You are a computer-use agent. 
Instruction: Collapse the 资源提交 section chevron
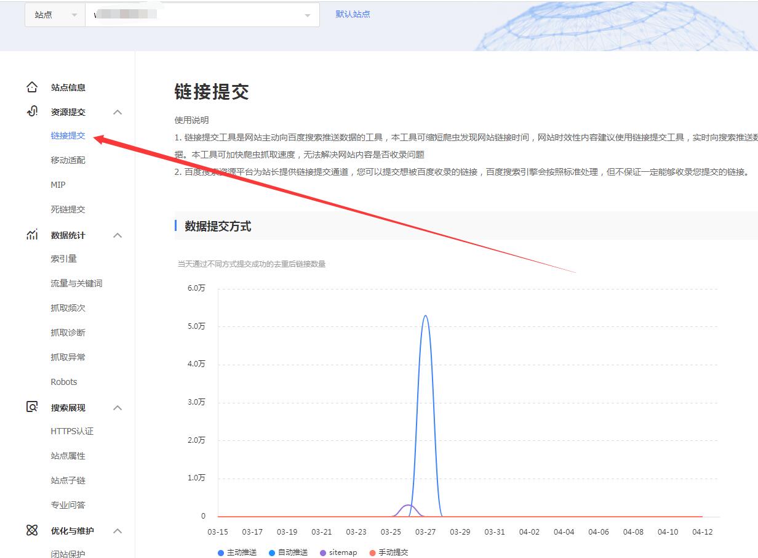click(x=118, y=112)
